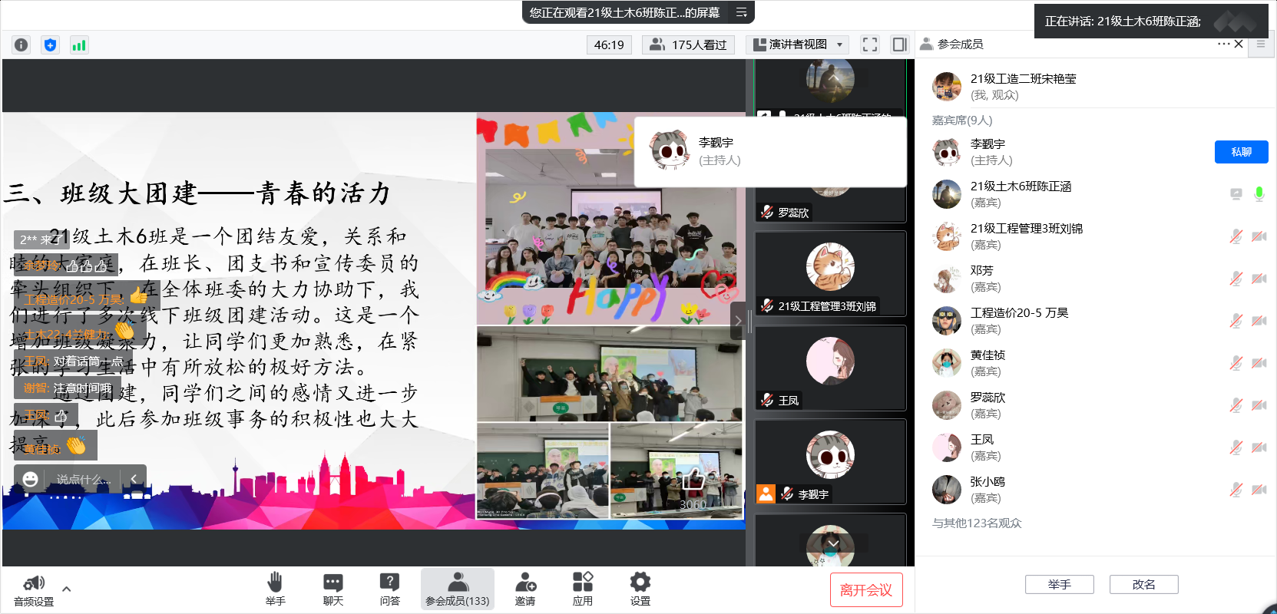Expand the arrow beside audio settings

[67, 589]
